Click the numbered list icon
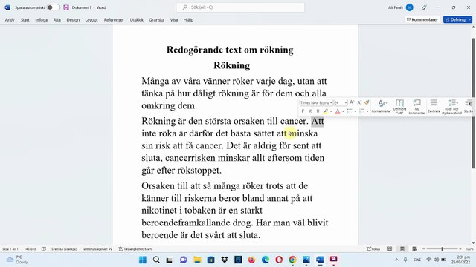The height and width of the screenshot is (267, 476). coord(361,111)
